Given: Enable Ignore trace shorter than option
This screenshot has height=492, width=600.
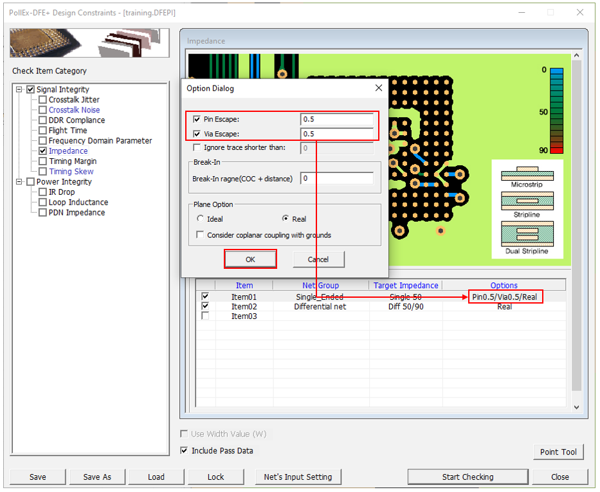Looking at the screenshot, I should 197,148.
